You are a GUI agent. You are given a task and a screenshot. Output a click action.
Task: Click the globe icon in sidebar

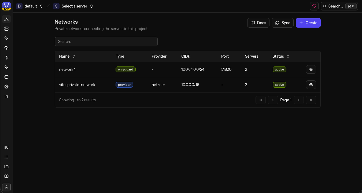[6, 77]
